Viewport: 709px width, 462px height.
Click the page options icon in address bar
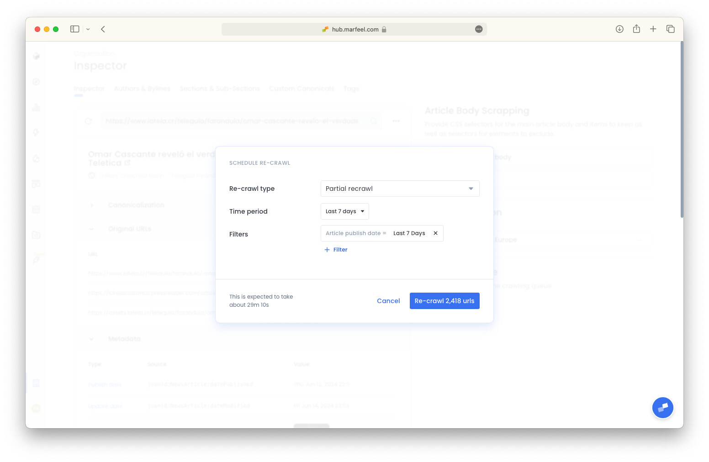click(x=479, y=29)
